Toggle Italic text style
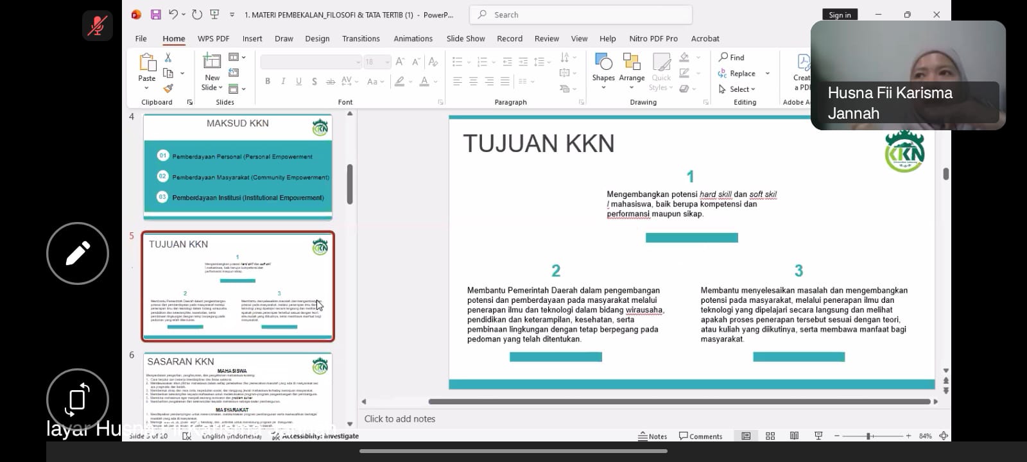The height and width of the screenshot is (462, 1027). click(x=283, y=81)
